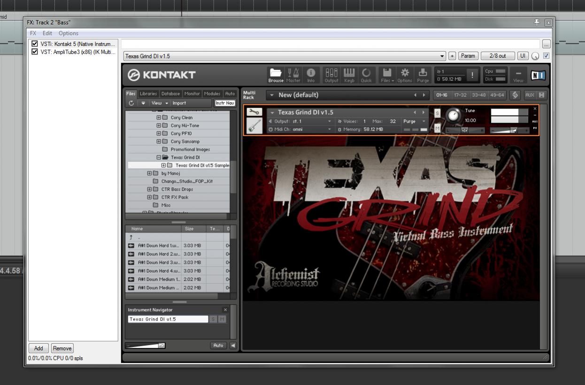Show rack page 17-32

tap(460, 95)
